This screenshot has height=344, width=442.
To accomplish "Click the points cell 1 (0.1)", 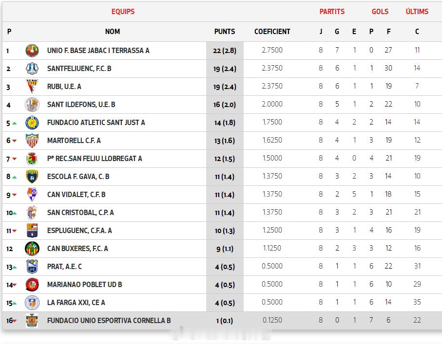I will coord(225,321).
